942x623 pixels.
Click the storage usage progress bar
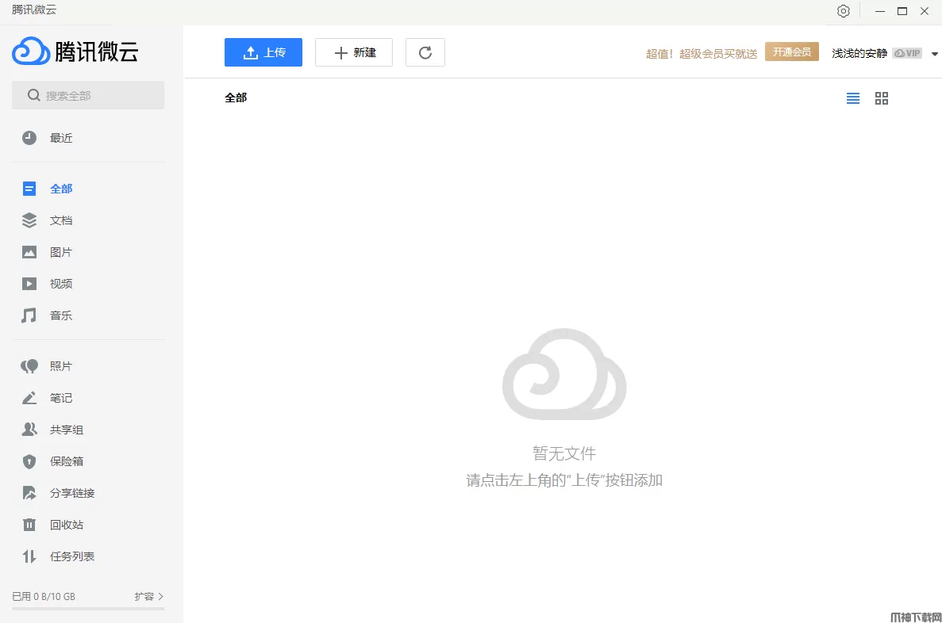[88, 609]
